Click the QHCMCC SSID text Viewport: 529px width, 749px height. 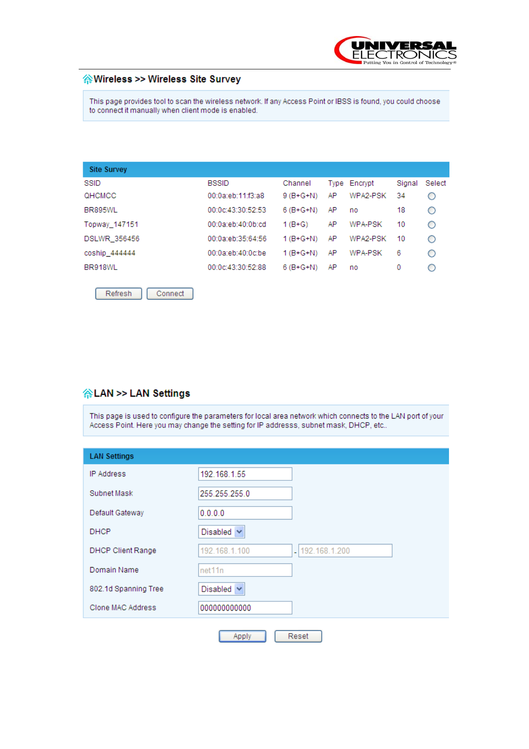(x=100, y=196)
